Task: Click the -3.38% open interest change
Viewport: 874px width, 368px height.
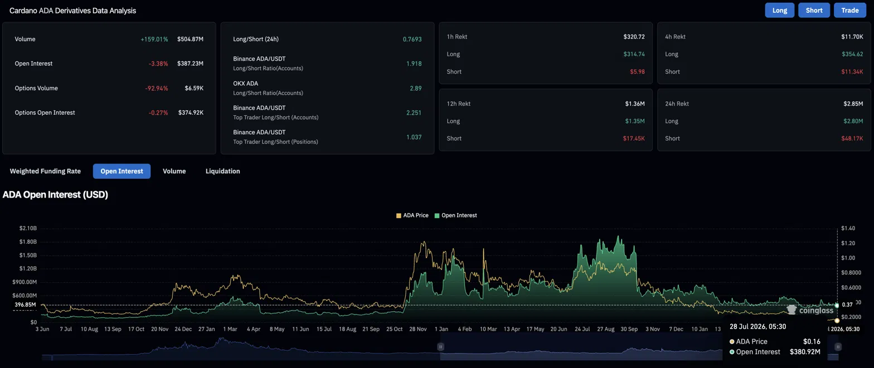Action: [158, 63]
